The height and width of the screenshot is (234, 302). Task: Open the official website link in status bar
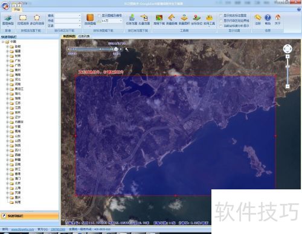click(x=22, y=229)
